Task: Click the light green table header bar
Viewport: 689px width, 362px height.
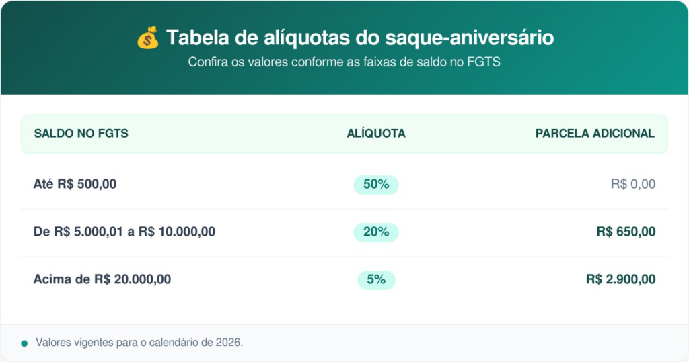Action: click(x=235, y=134)
